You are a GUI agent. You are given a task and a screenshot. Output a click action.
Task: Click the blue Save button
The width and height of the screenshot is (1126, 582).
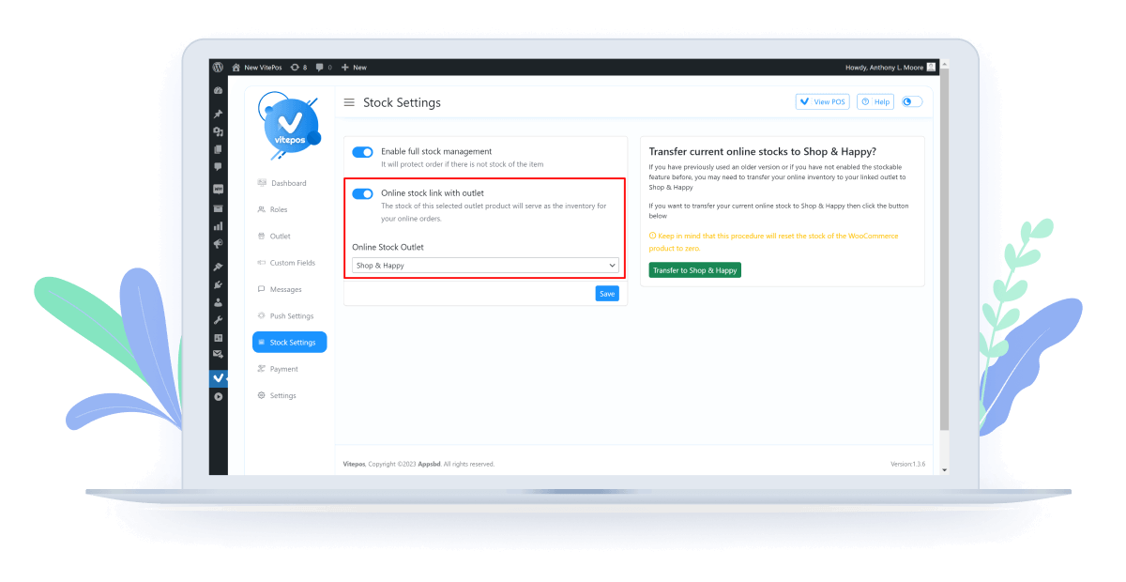(607, 294)
